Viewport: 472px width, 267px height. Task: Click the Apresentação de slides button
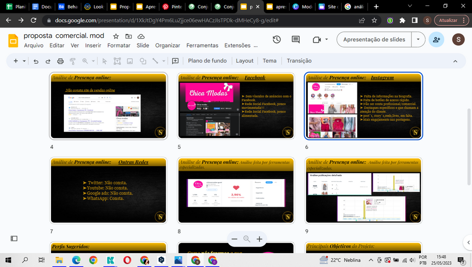click(374, 40)
